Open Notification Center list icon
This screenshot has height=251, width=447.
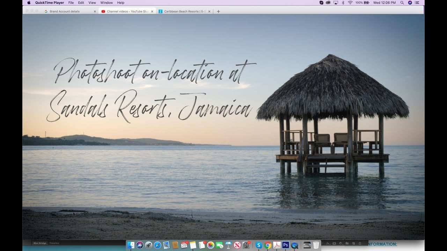point(417,2)
